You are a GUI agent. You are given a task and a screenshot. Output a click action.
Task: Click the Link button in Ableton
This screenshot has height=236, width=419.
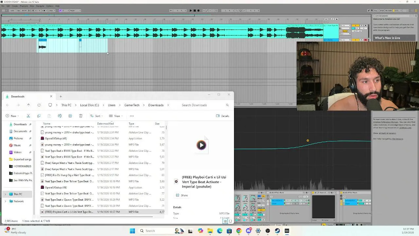click(12, 10)
